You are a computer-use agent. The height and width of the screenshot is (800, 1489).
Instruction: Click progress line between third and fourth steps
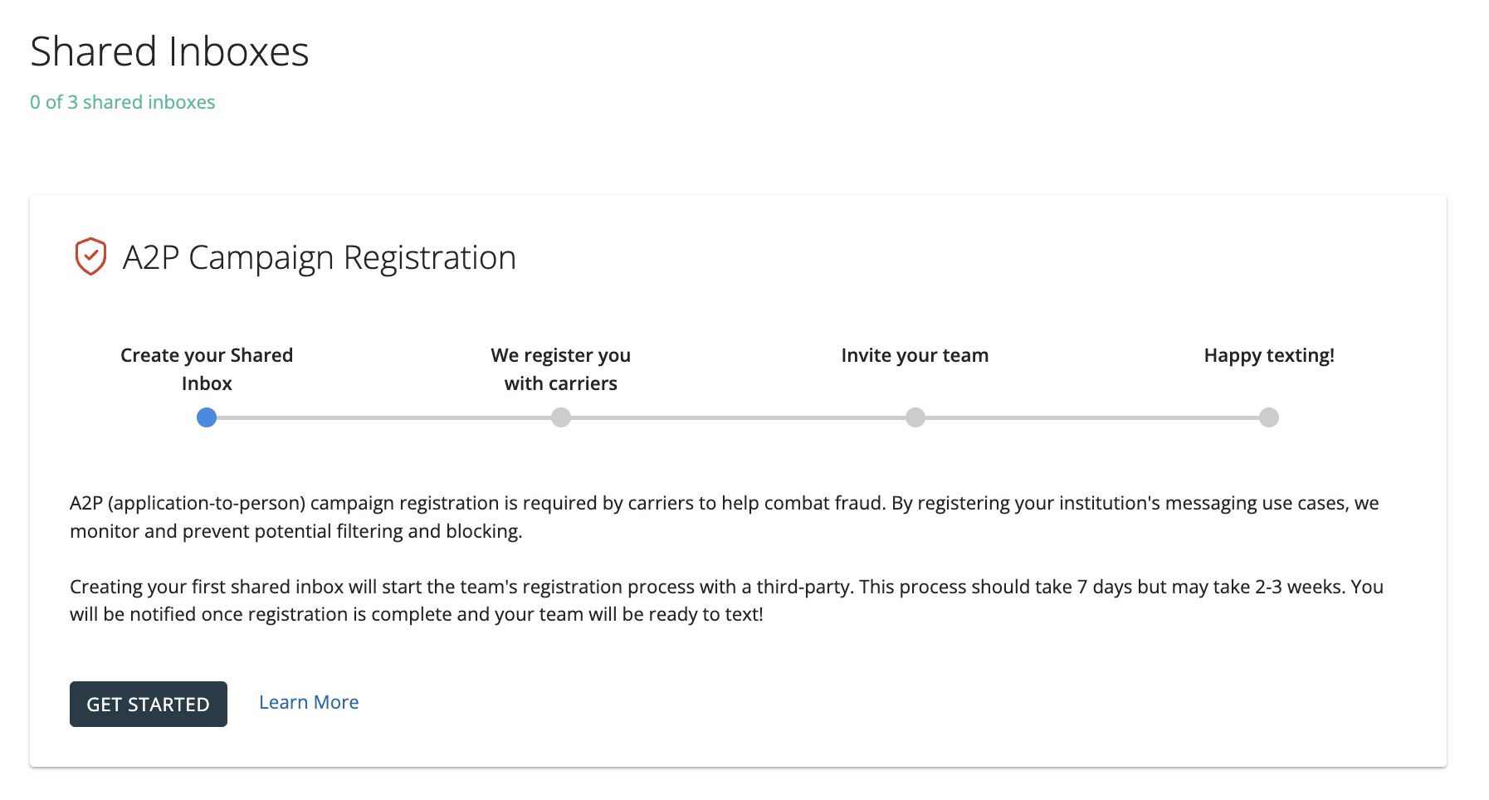(1092, 417)
